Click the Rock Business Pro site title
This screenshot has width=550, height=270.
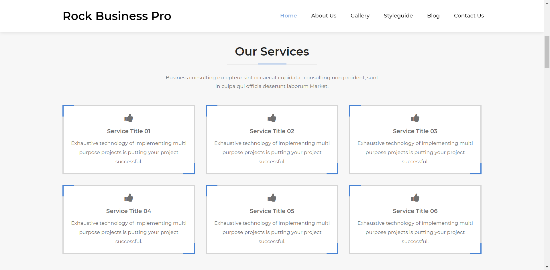pos(117,16)
